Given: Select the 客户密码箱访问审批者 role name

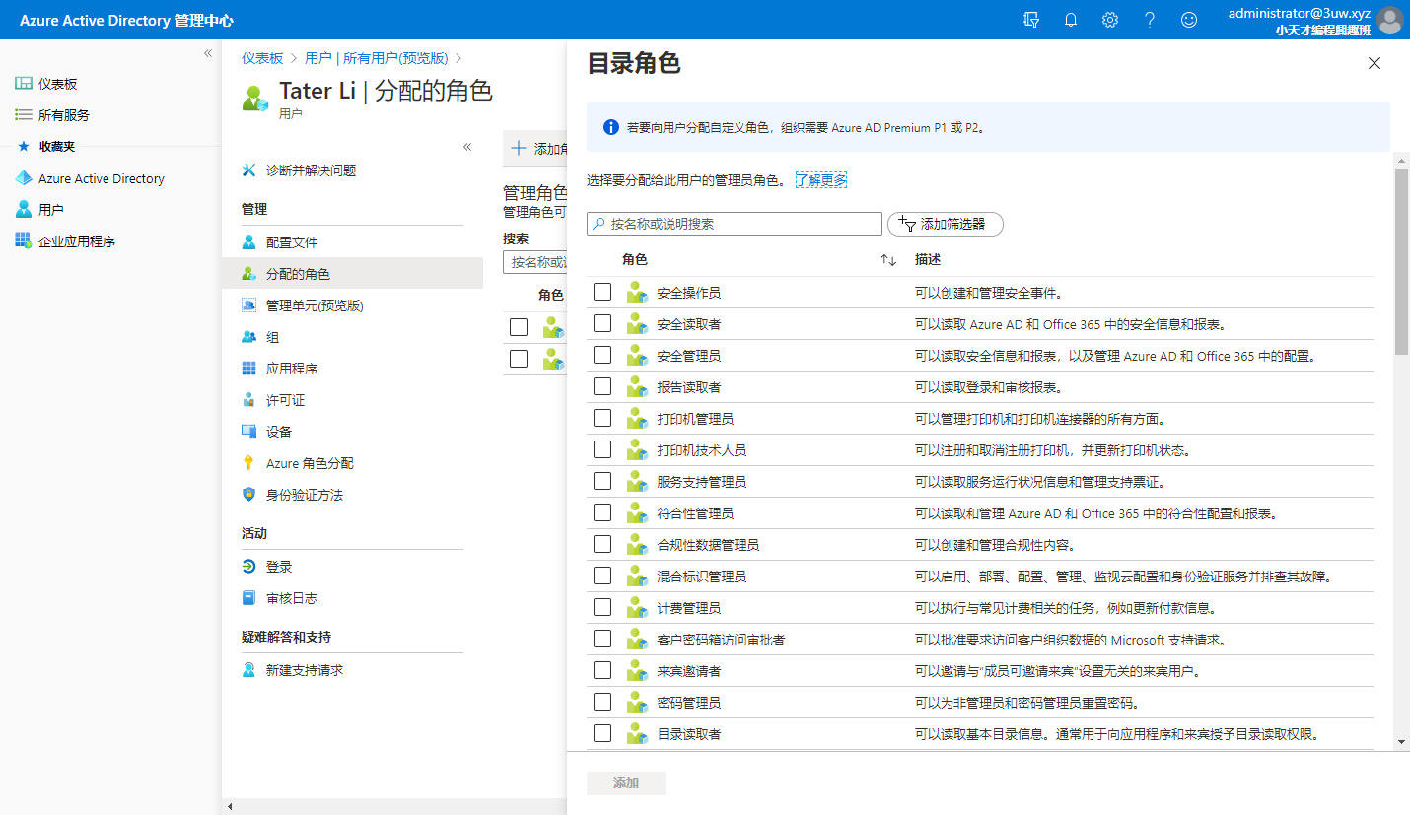Looking at the screenshot, I should [721, 640].
